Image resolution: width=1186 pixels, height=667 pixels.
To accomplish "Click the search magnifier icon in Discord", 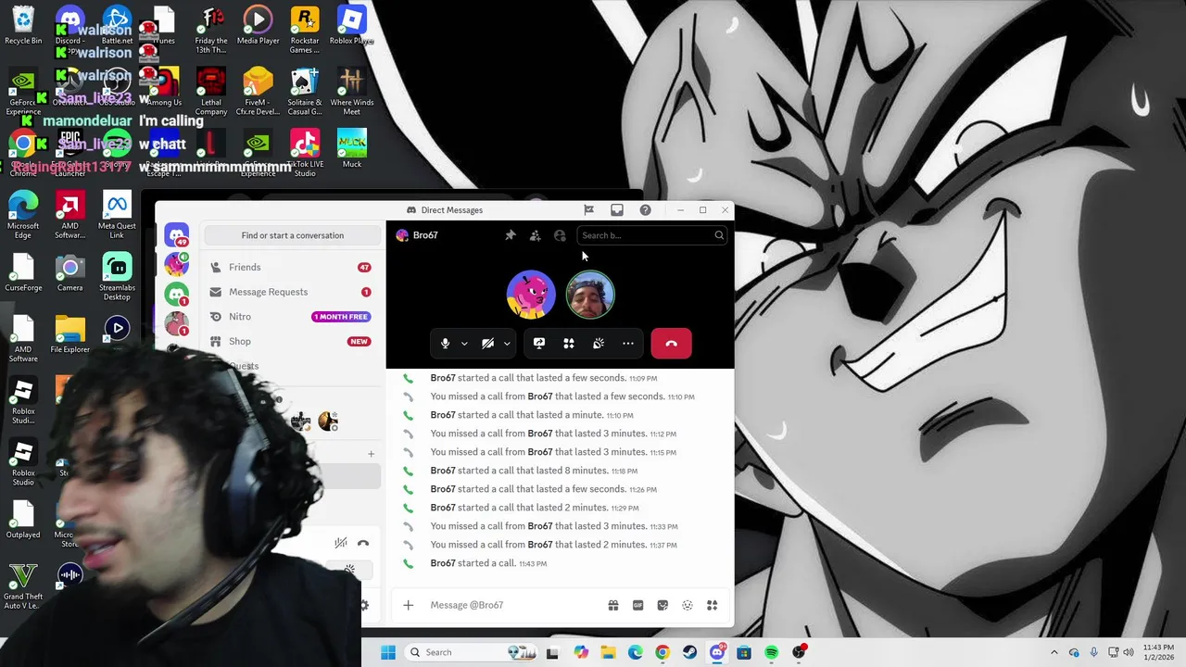I will coord(719,235).
